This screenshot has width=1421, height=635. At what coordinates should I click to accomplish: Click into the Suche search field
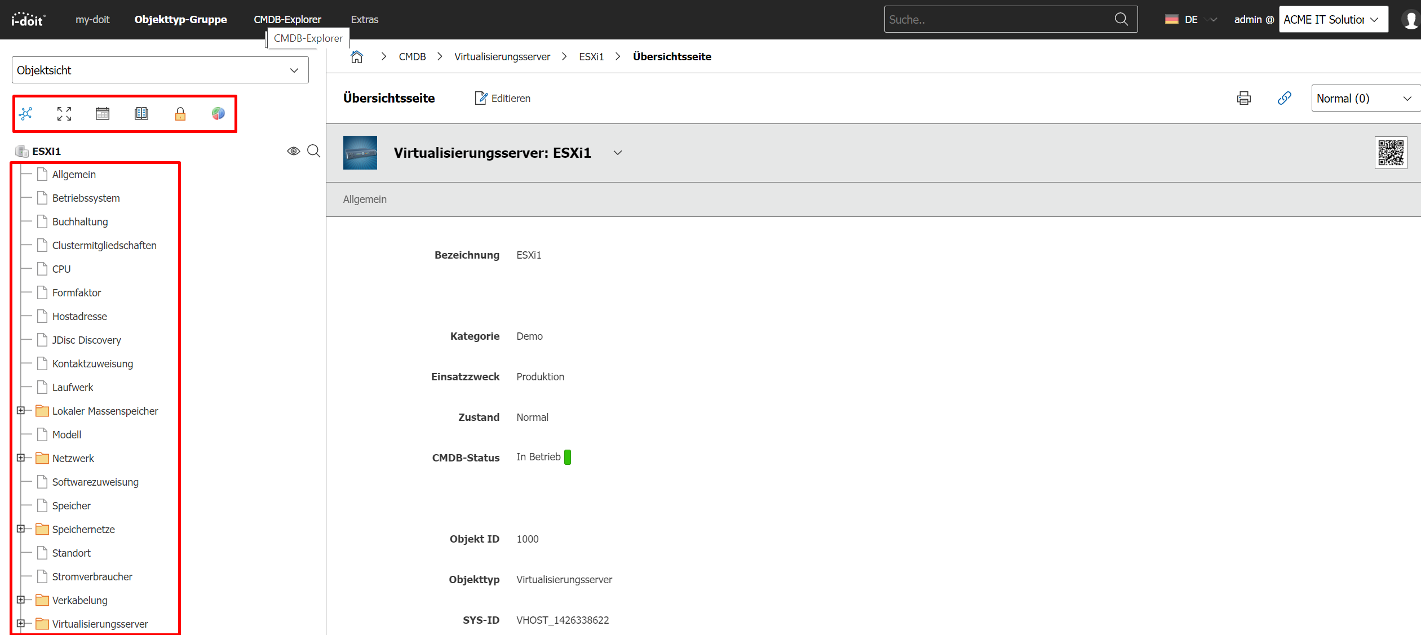998,20
